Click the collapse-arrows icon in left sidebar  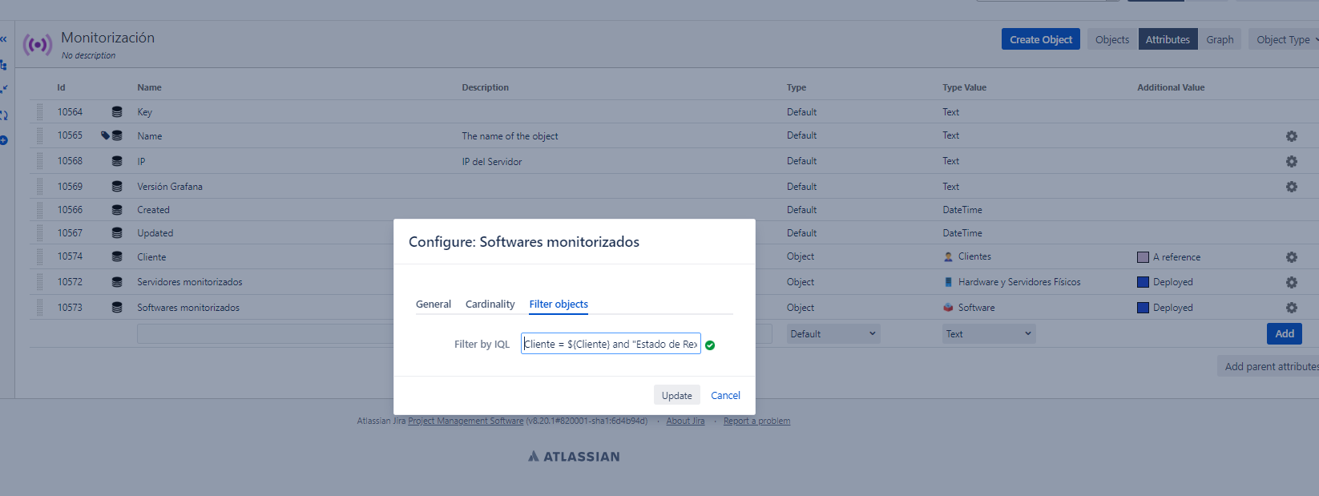pos(3,89)
